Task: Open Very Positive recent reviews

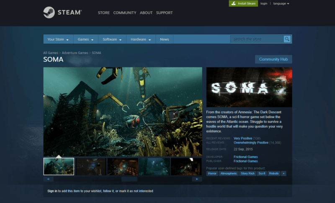Action: (243, 138)
